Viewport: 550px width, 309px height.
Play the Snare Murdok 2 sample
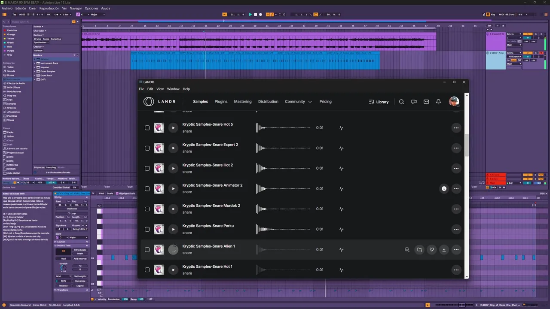point(173,209)
